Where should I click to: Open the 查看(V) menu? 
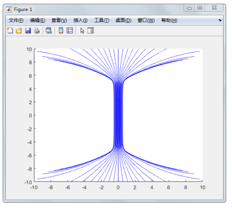pyautogui.click(x=59, y=21)
